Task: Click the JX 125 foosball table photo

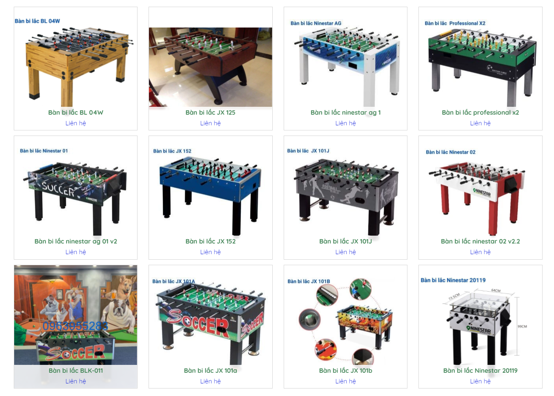Action: [210, 67]
